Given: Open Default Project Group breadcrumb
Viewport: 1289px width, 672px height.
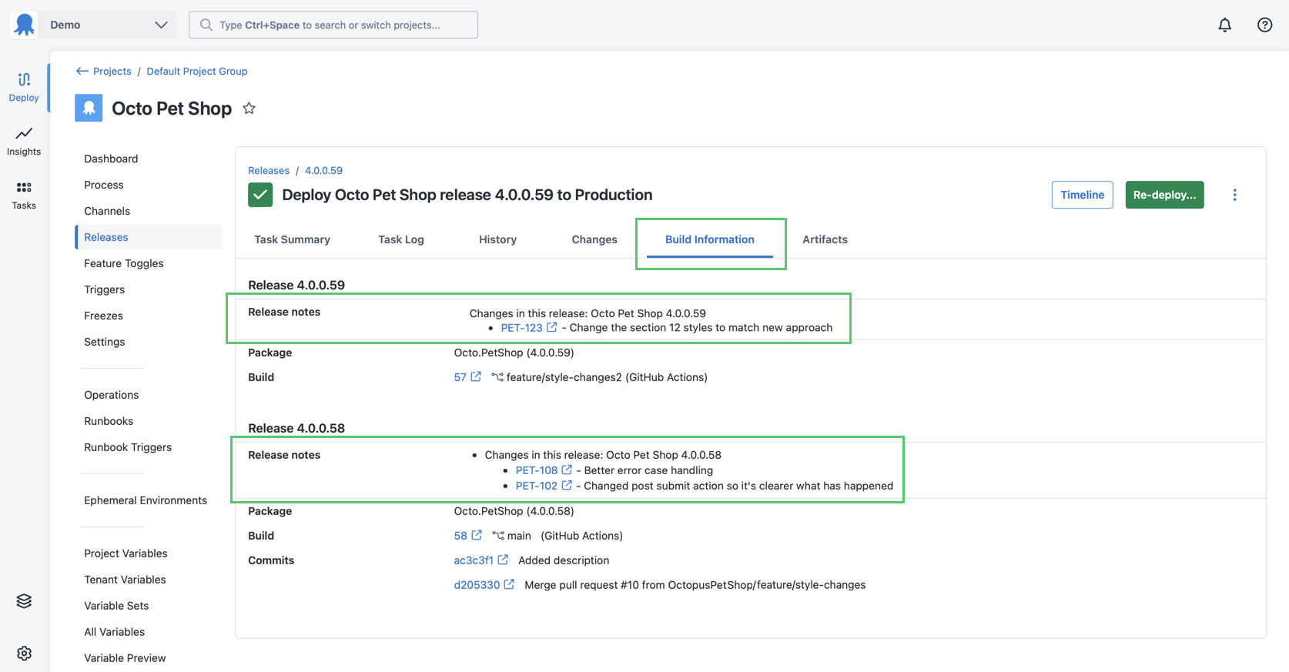Looking at the screenshot, I should 197,71.
